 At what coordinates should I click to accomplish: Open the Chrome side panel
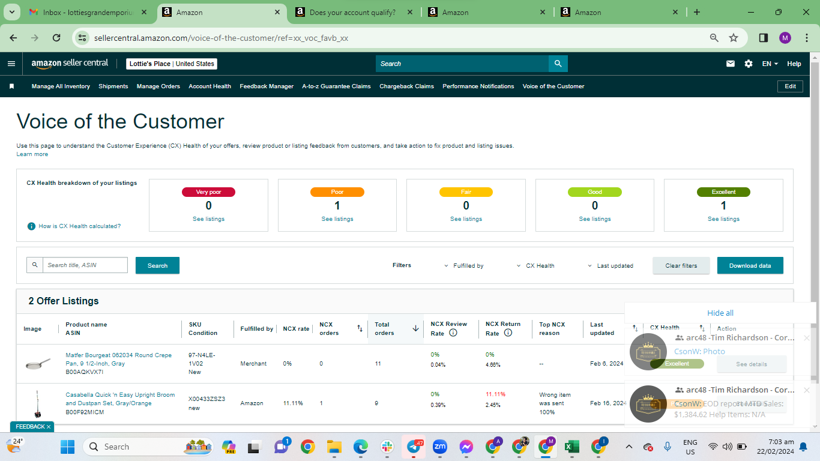pos(764,38)
